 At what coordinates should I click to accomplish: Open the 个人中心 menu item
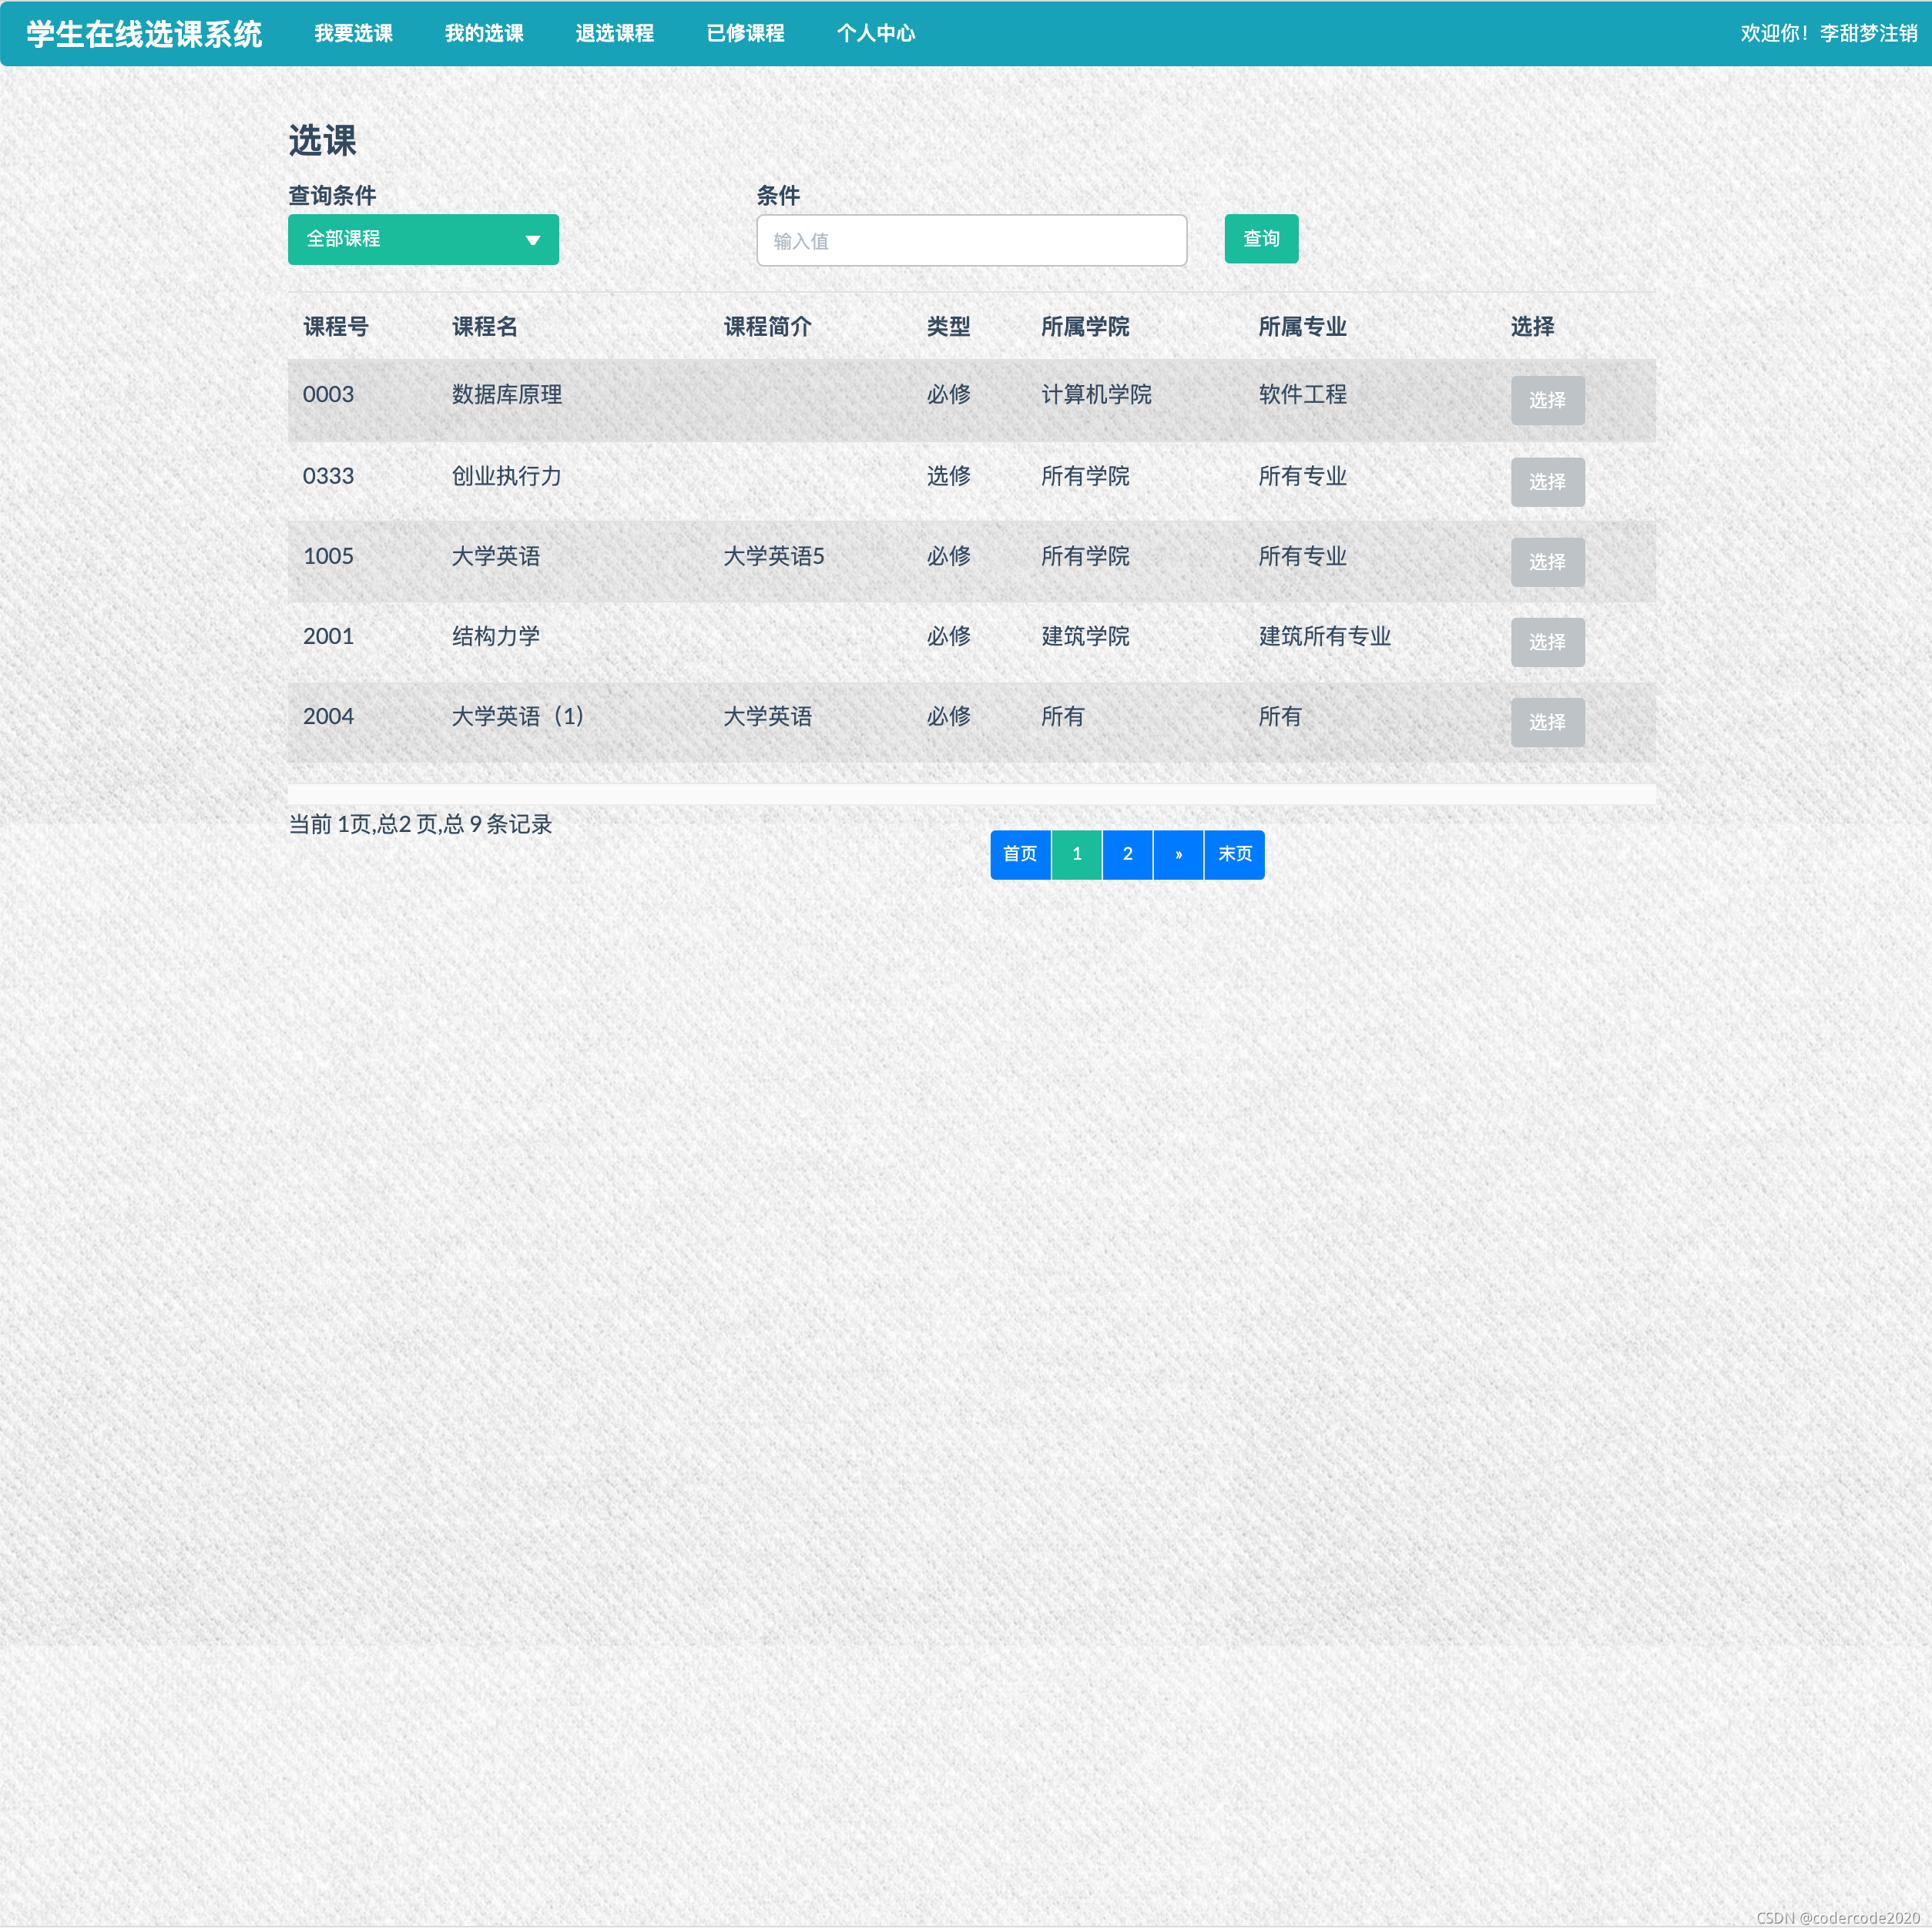[876, 33]
